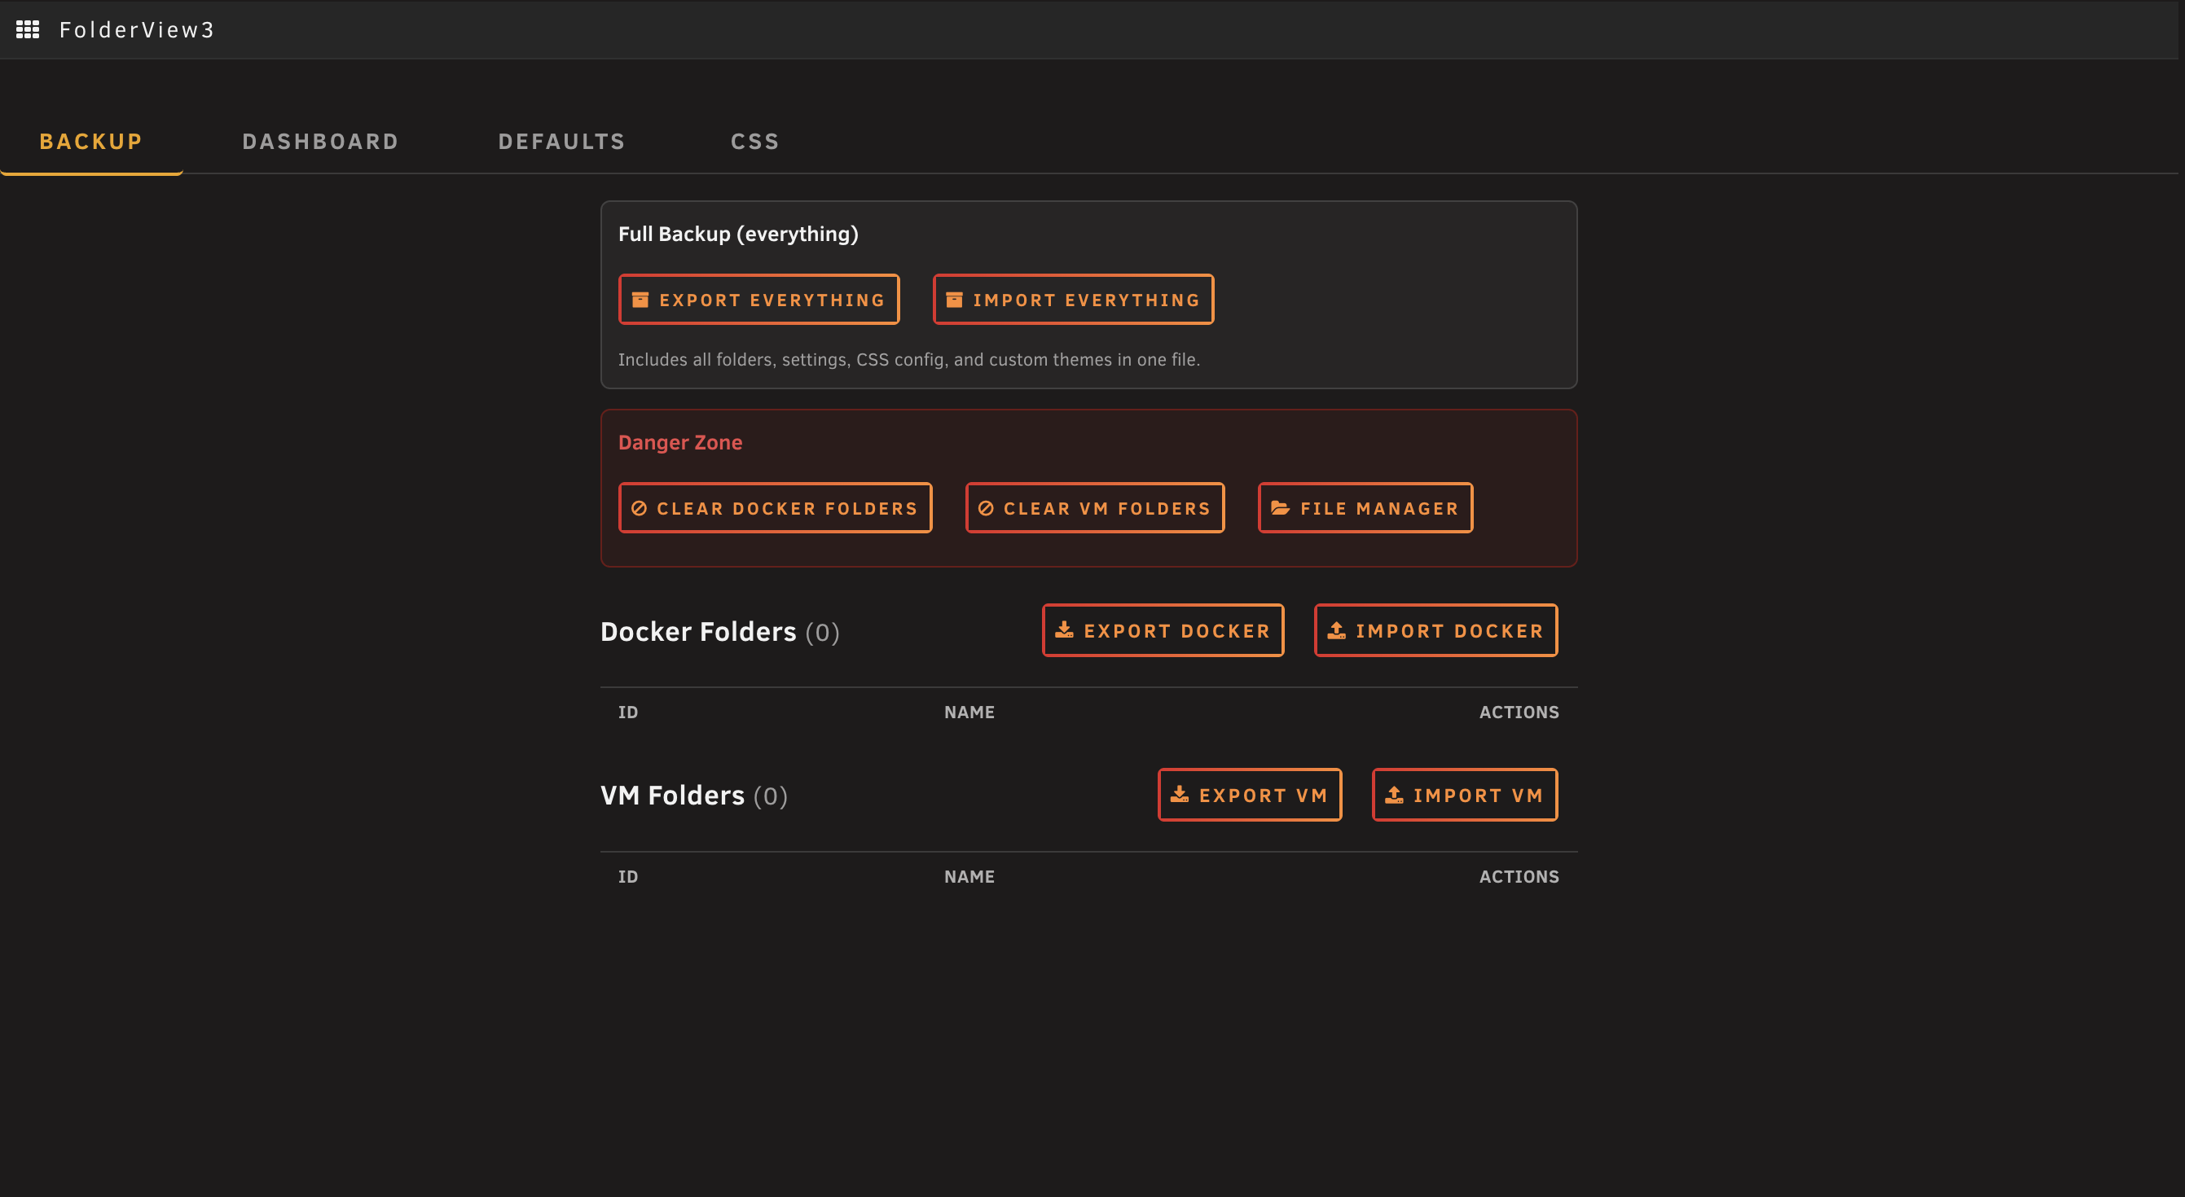Switch to the Dashboard tab
This screenshot has height=1197, width=2185.
321,142
